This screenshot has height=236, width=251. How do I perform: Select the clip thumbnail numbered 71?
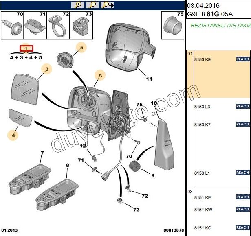pyautogui.click(x=35, y=24)
